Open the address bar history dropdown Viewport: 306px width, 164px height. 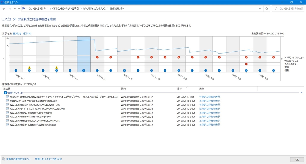tap(260, 9)
